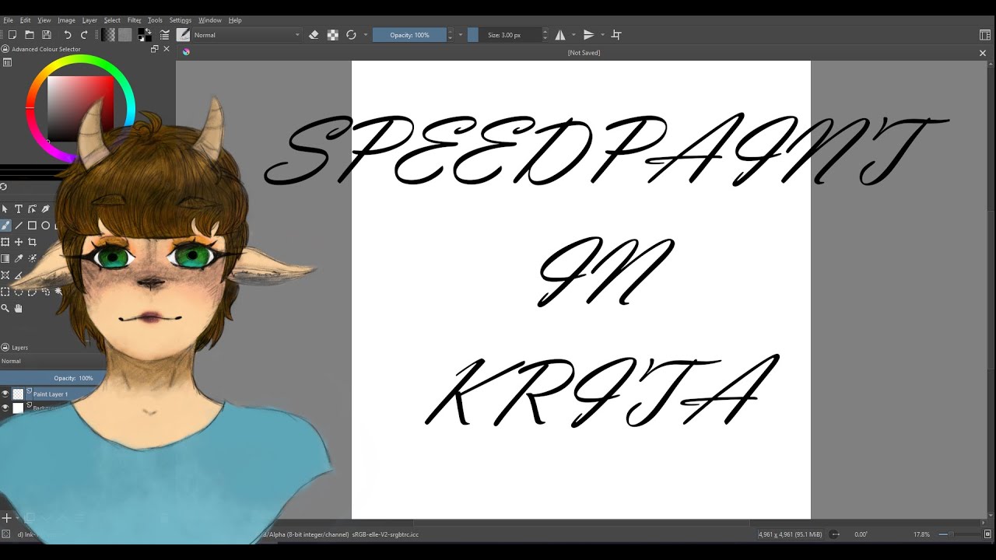Select the Pan hand tool

click(x=19, y=308)
